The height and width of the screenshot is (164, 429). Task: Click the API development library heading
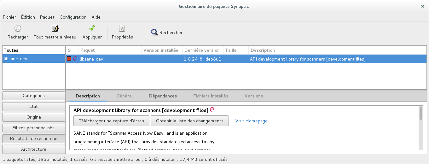click(x=141, y=110)
